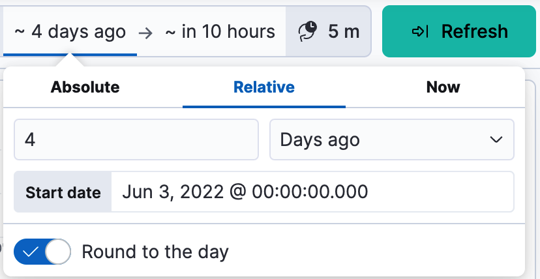Image resolution: width=540 pixels, height=279 pixels.
Task: Select the Relative tab
Action: (264, 87)
